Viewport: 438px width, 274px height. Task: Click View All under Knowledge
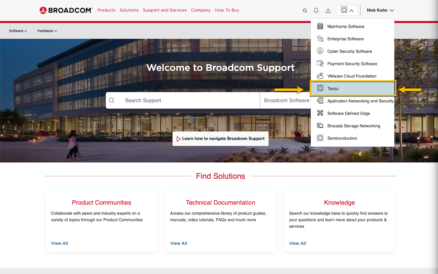coord(298,243)
